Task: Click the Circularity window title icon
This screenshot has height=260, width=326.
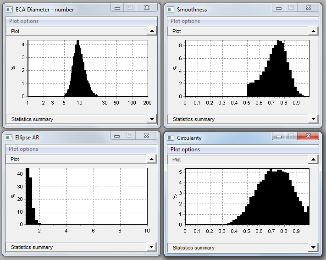Action: 171,138
